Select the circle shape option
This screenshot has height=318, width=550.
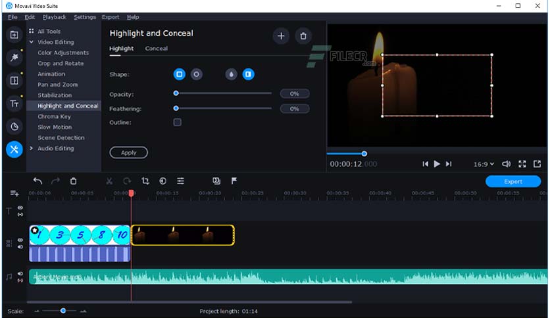196,74
